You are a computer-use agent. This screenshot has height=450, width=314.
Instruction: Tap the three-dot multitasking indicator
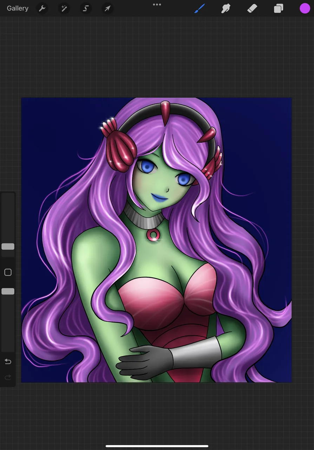point(157,5)
